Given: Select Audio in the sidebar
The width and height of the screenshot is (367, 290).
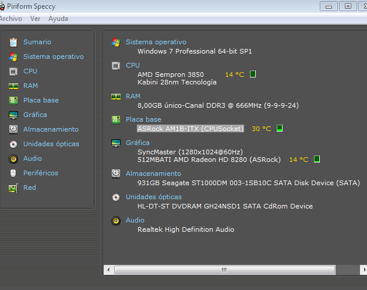Looking at the screenshot, I should 33,158.
